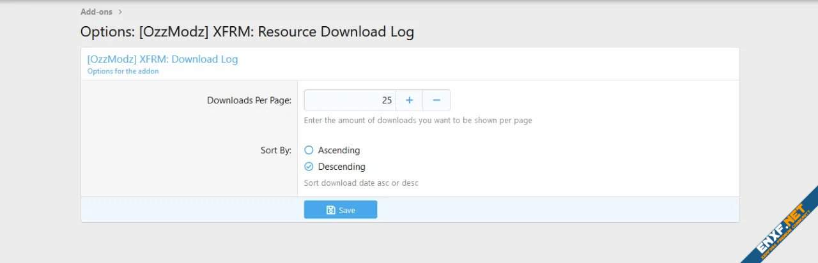
Task: Click the 'Options for the addon' subtitle
Action: click(x=123, y=71)
